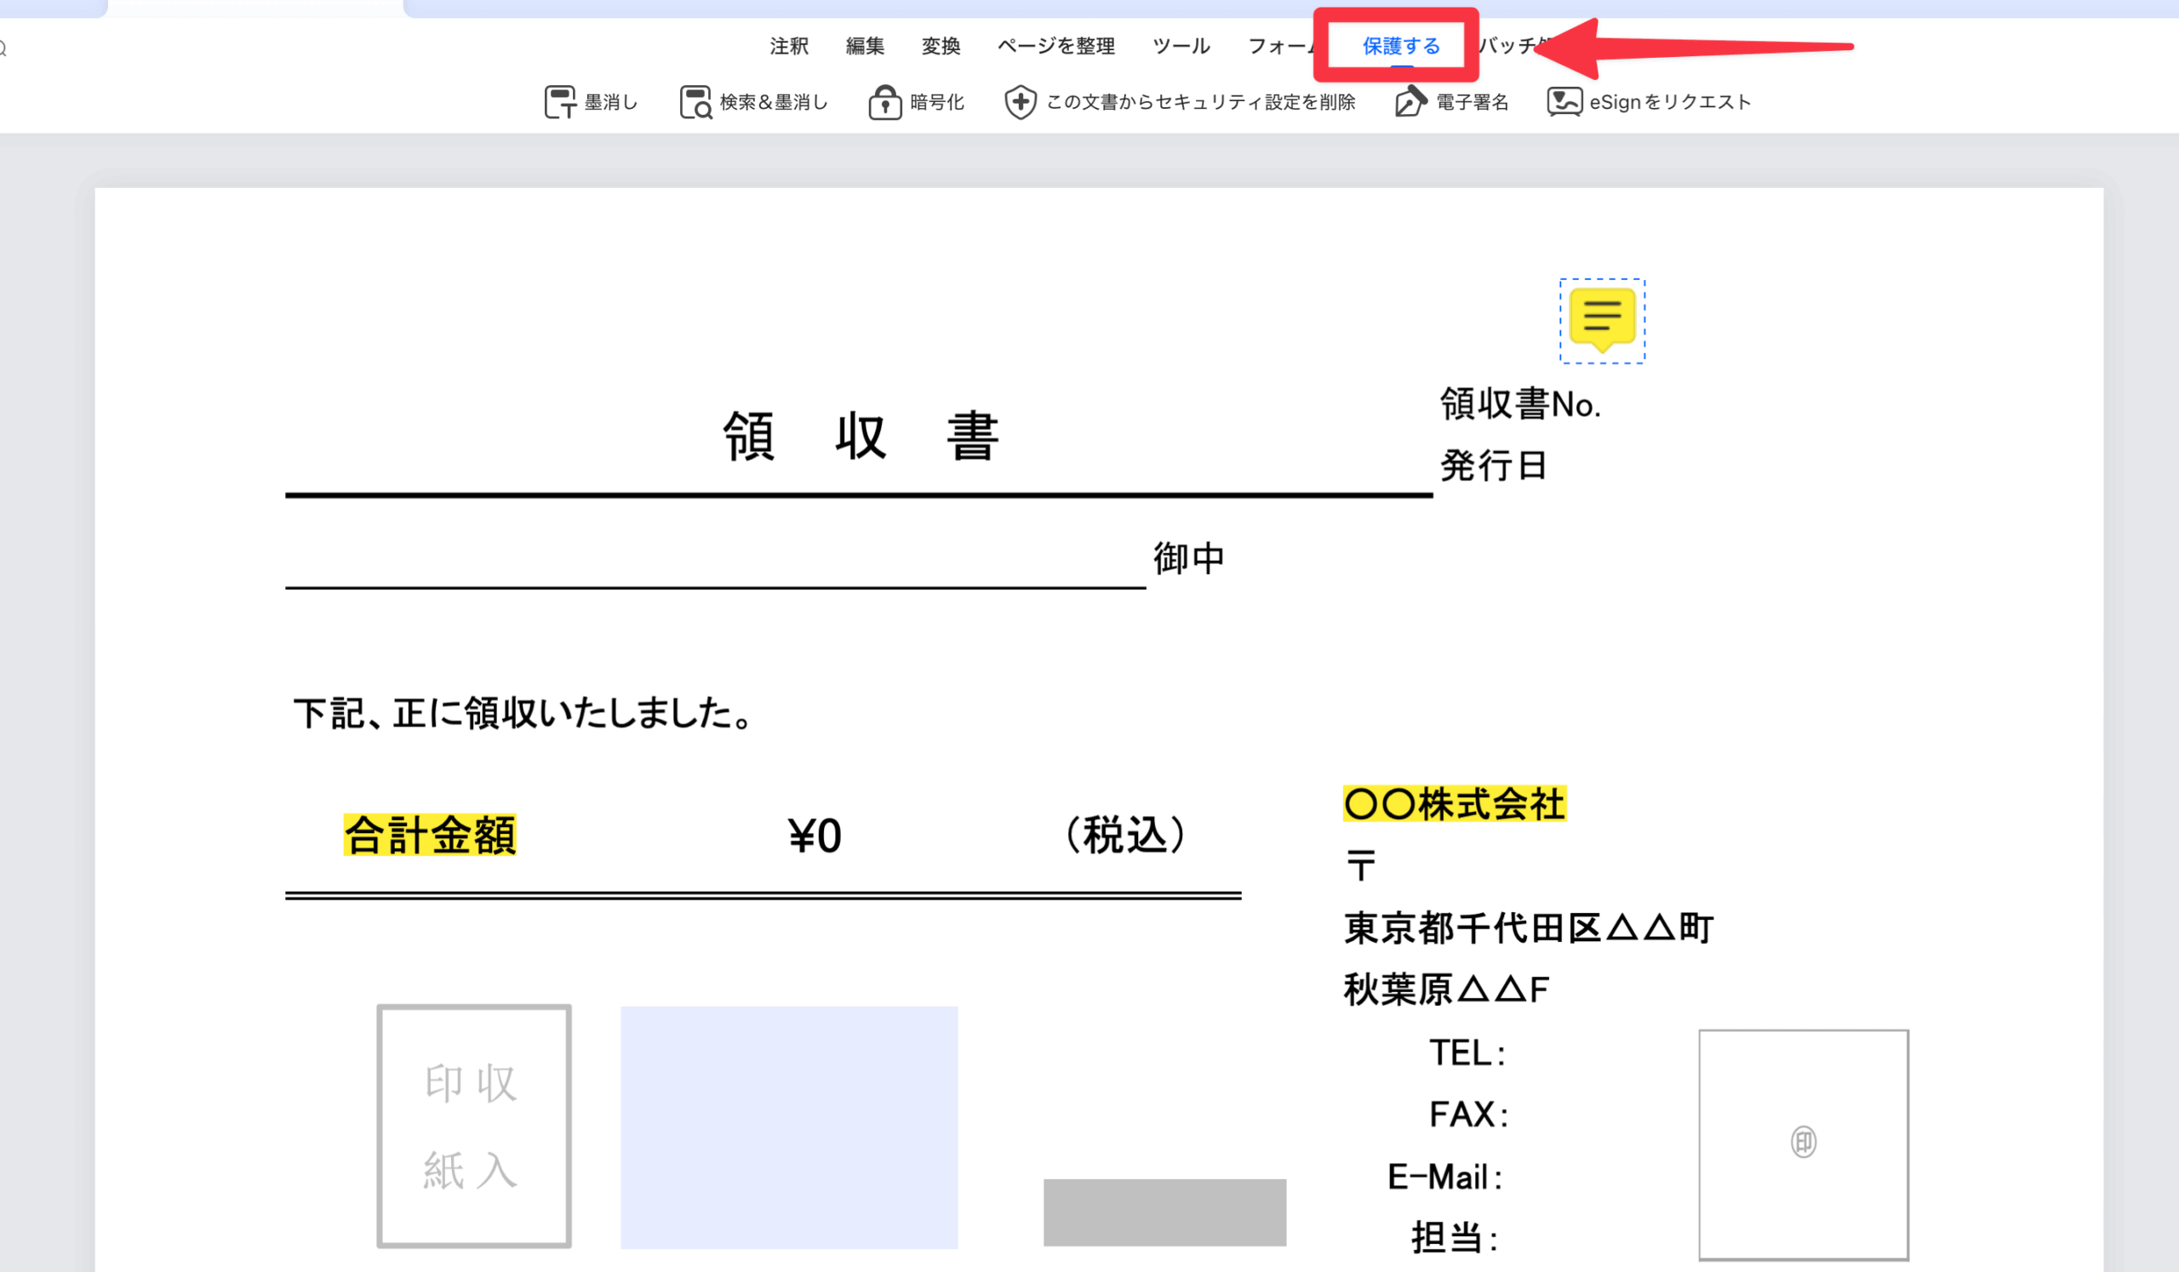This screenshot has width=2179, height=1272.
Task: Open the 編集 tab
Action: point(865,46)
